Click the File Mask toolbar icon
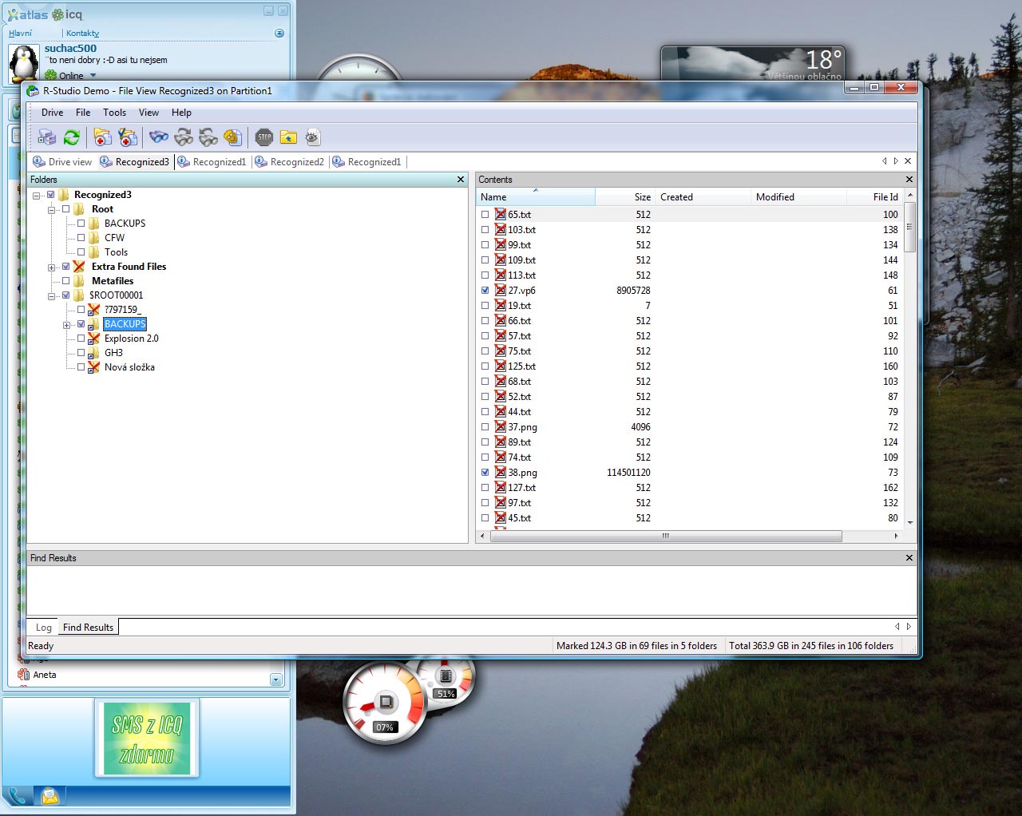 [233, 137]
